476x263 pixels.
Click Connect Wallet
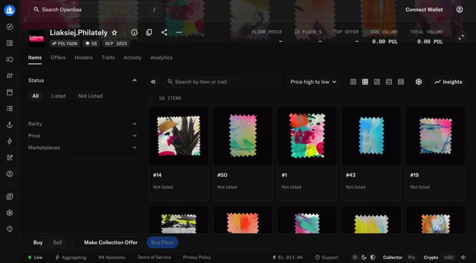click(x=424, y=9)
